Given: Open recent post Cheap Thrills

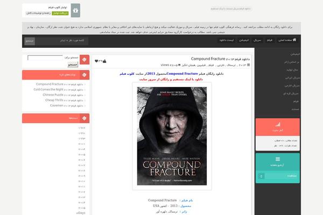Looking at the screenshot, I should coord(64,100).
